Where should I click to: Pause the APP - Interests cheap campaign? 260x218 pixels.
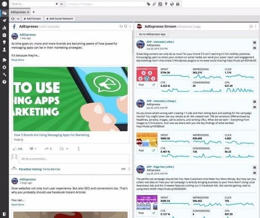pyautogui.click(x=255, y=101)
